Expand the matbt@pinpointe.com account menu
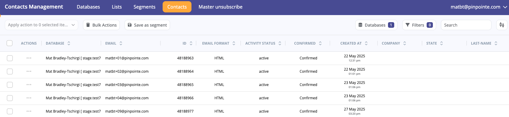Viewport: 509px width, 117px height. click(x=479, y=7)
